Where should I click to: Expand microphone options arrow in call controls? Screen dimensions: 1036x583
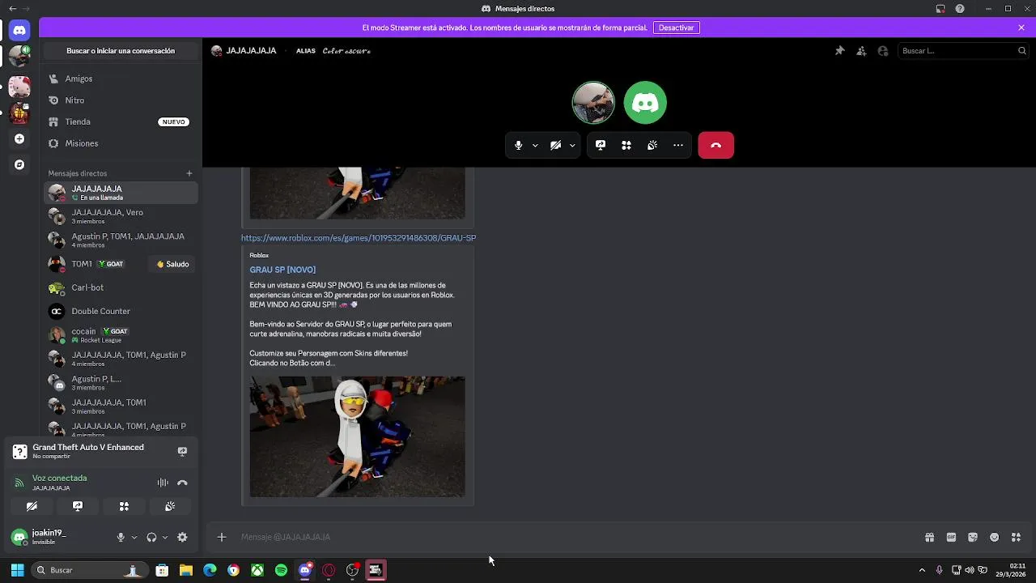click(535, 146)
